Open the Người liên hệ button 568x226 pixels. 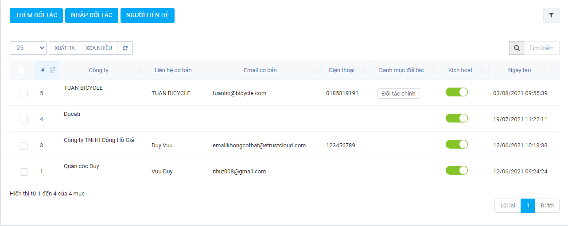pyautogui.click(x=148, y=15)
